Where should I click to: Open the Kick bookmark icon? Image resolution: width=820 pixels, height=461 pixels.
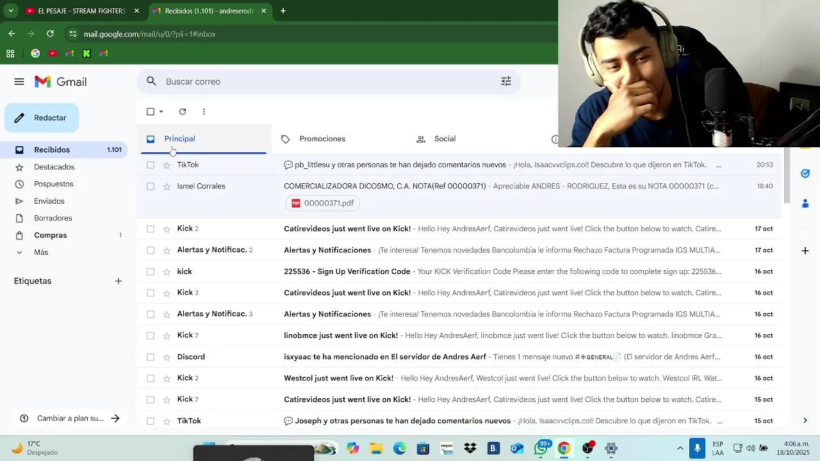point(86,54)
